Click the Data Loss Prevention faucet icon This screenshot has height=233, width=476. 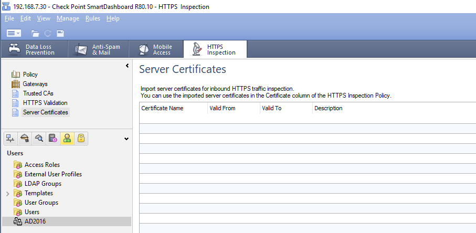(x=15, y=49)
